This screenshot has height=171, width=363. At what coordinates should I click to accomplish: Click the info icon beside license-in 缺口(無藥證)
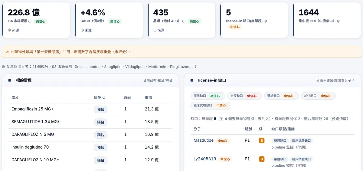(265, 21)
